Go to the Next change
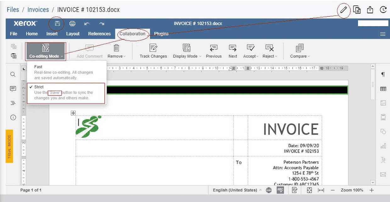This screenshot has height=202, width=390. pyautogui.click(x=233, y=51)
